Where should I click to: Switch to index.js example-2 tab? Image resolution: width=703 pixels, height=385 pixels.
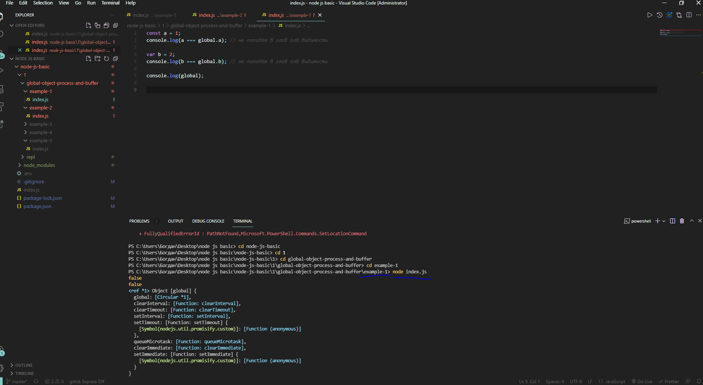click(x=219, y=15)
